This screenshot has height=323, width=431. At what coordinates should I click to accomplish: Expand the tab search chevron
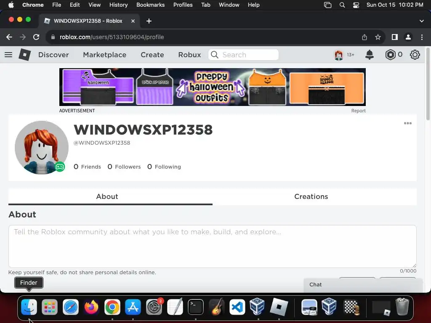point(422,21)
